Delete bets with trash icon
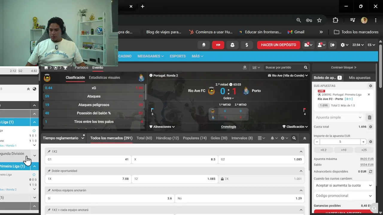Viewport: 383px width, 215px height. (370, 117)
